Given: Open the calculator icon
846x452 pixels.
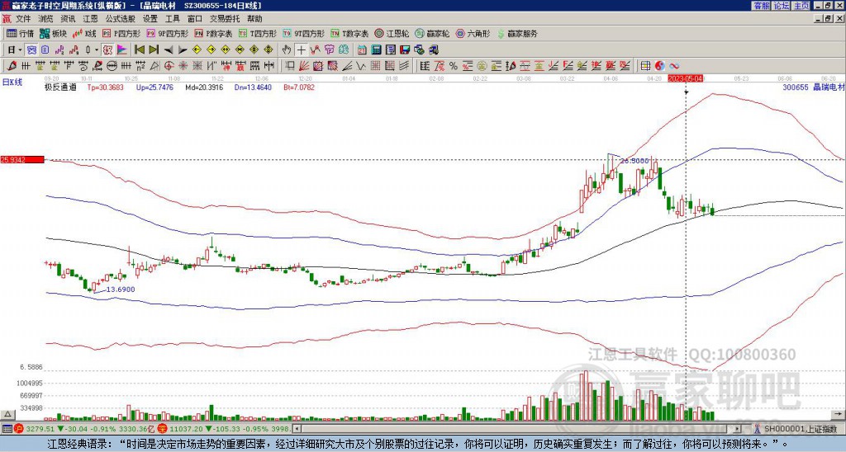Looking at the screenshot, I should [376, 50].
